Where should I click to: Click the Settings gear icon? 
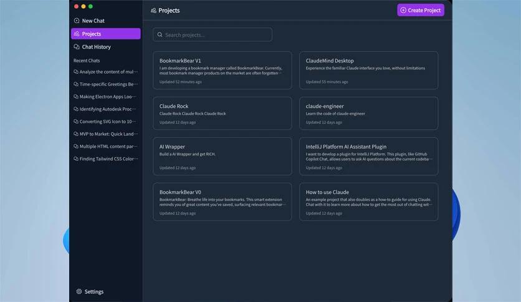click(x=79, y=291)
